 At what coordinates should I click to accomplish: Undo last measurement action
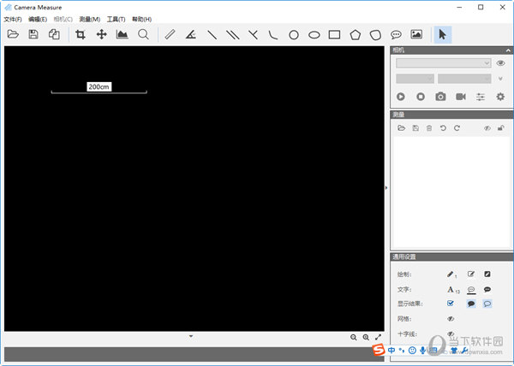(443, 128)
